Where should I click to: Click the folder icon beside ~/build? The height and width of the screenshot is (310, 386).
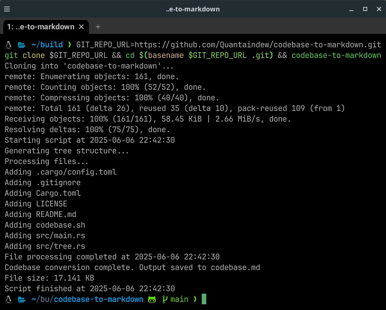pyautogui.click(x=22, y=45)
